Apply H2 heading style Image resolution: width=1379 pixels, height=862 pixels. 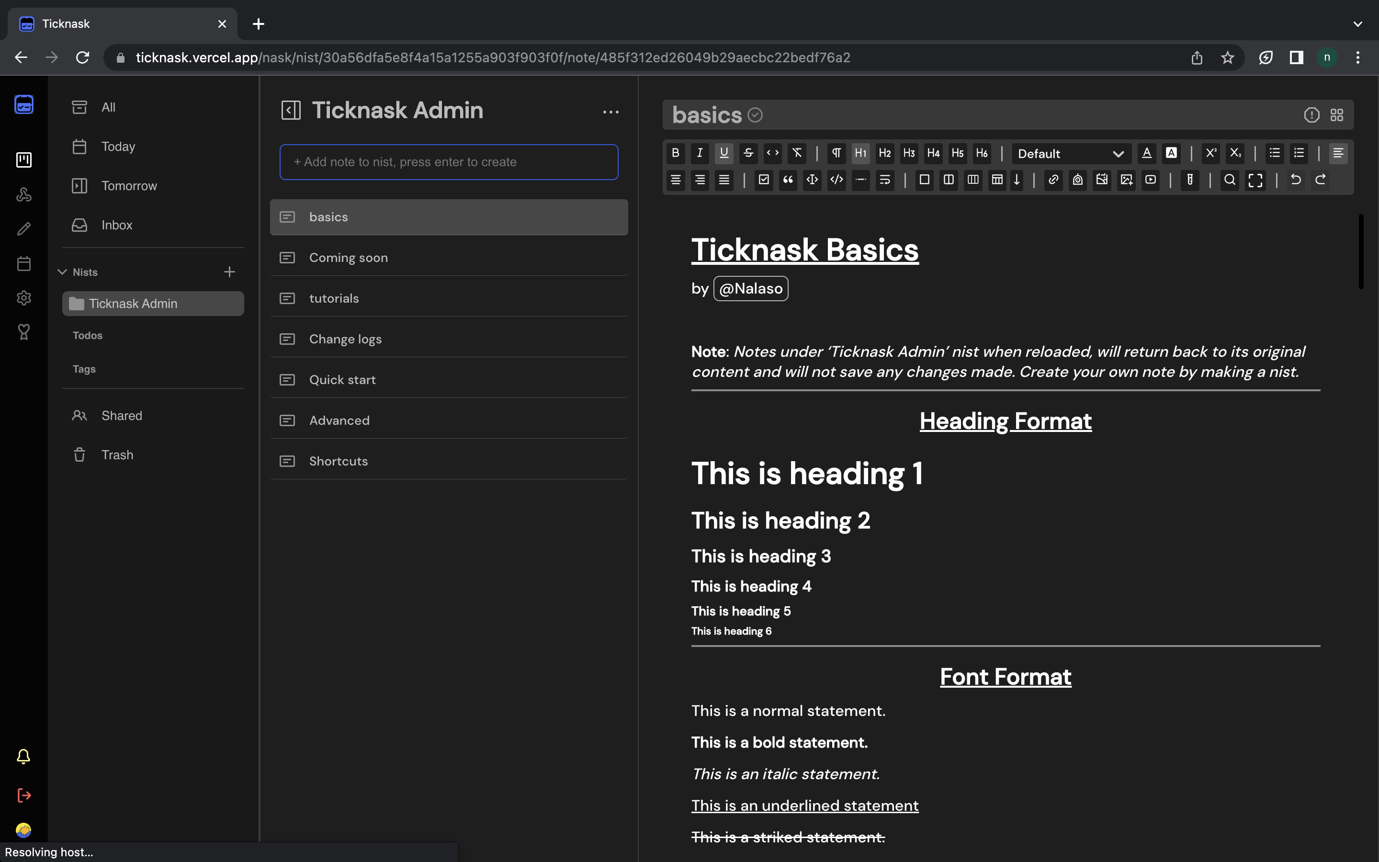point(885,153)
